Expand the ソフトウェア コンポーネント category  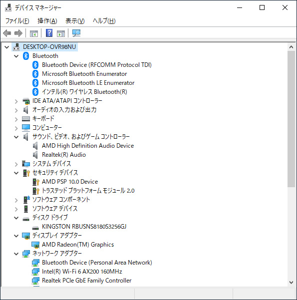16,200
